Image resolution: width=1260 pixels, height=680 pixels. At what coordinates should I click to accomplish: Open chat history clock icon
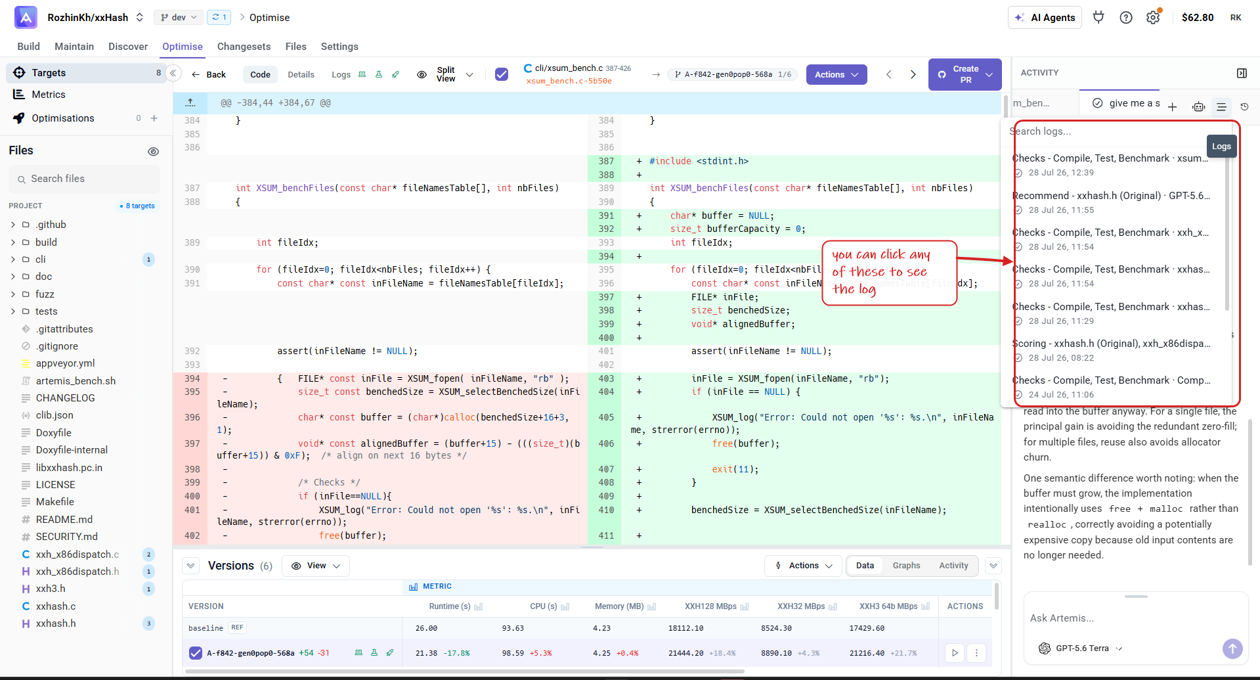click(x=1244, y=106)
